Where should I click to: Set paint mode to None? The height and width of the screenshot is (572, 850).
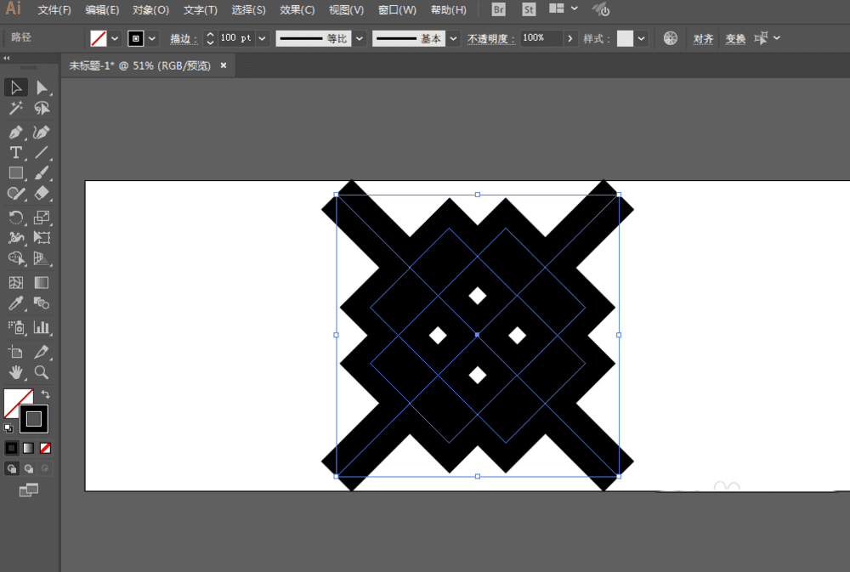point(45,448)
